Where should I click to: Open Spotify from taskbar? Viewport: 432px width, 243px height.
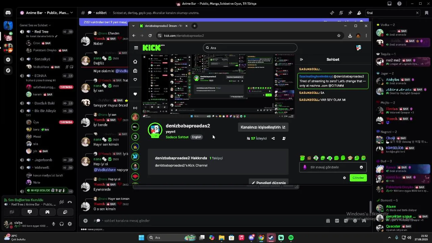point(291,238)
